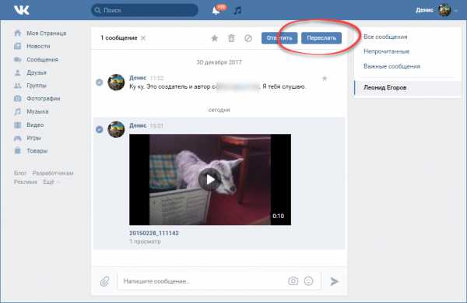Expand the Денис profile menu arrow
The image size is (467, 303).
pyautogui.click(x=456, y=11)
